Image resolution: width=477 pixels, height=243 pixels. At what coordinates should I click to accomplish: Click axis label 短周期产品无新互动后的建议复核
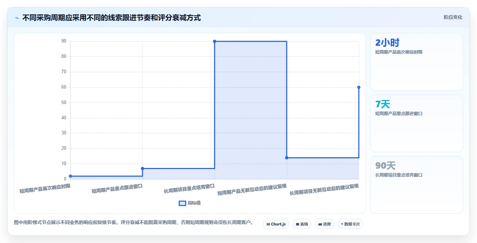coord(252,190)
